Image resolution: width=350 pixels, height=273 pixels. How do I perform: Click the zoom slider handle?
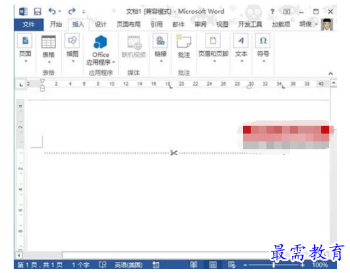(274, 265)
